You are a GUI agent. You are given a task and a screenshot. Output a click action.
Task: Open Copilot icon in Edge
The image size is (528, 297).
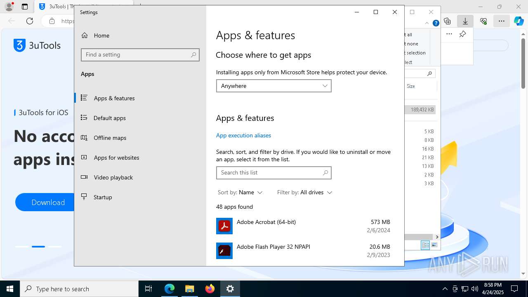tap(519, 21)
